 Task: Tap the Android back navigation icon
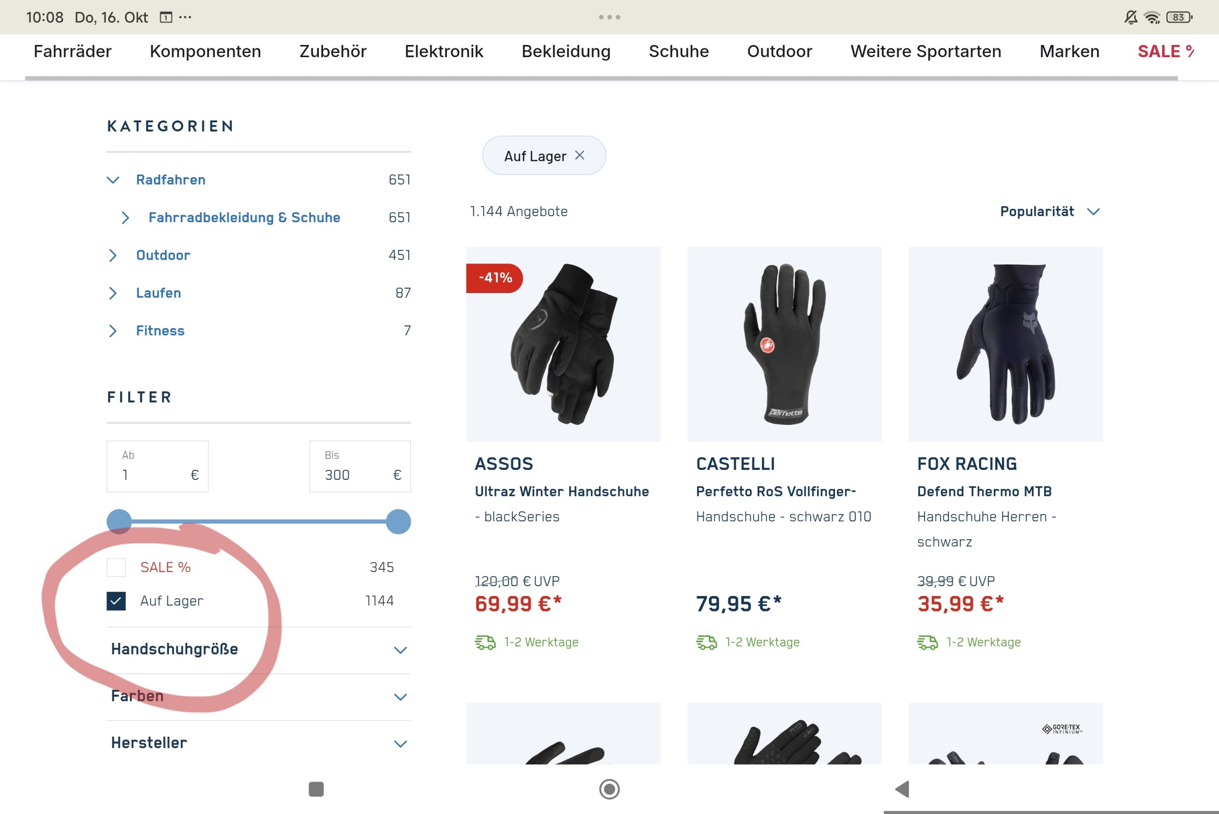(903, 789)
